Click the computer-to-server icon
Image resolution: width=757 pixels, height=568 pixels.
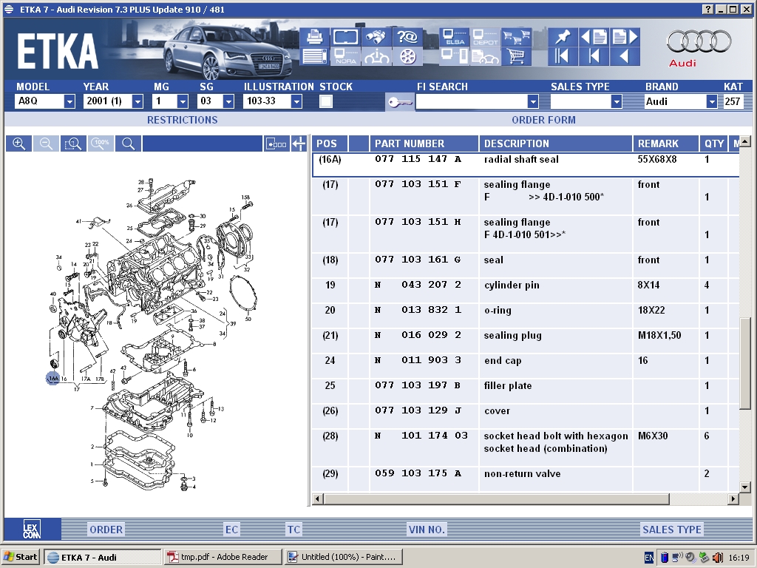tap(455, 56)
